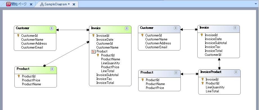Close the 開始ページ tab
Viewport: 259px width, 110px height.
coord(31,4)
